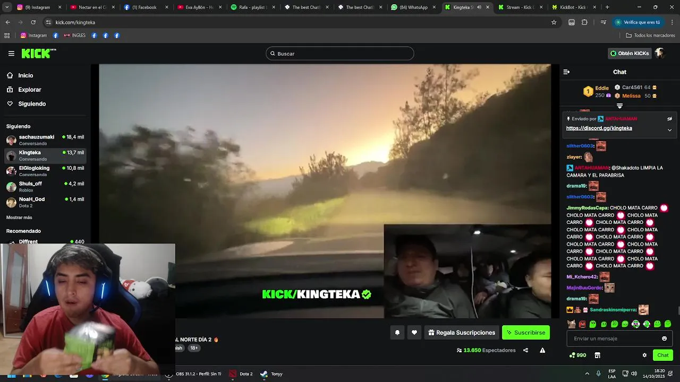Viewport: 680px width, 382px height.
Task: Switch to the WhatsApp browser tab
Action: (x=413, y=7)
